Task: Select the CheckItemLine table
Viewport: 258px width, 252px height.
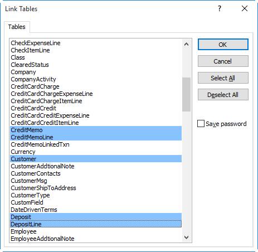Action: (x=96, y=50)
